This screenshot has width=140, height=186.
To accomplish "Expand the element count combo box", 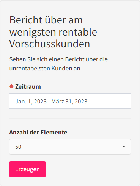I will (70, 147).
